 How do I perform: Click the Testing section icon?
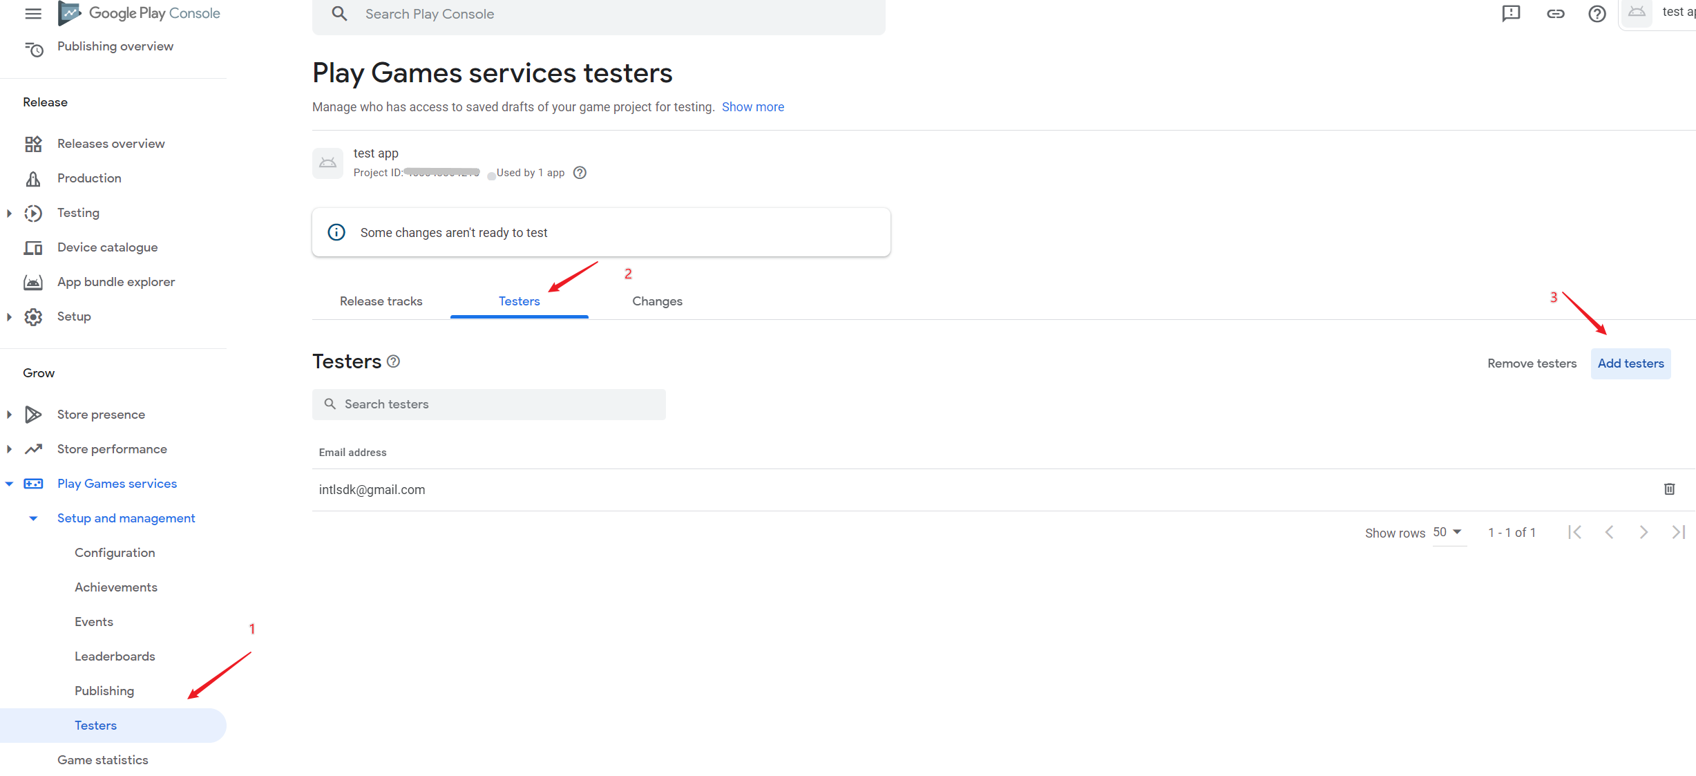[x=34, y=212]
